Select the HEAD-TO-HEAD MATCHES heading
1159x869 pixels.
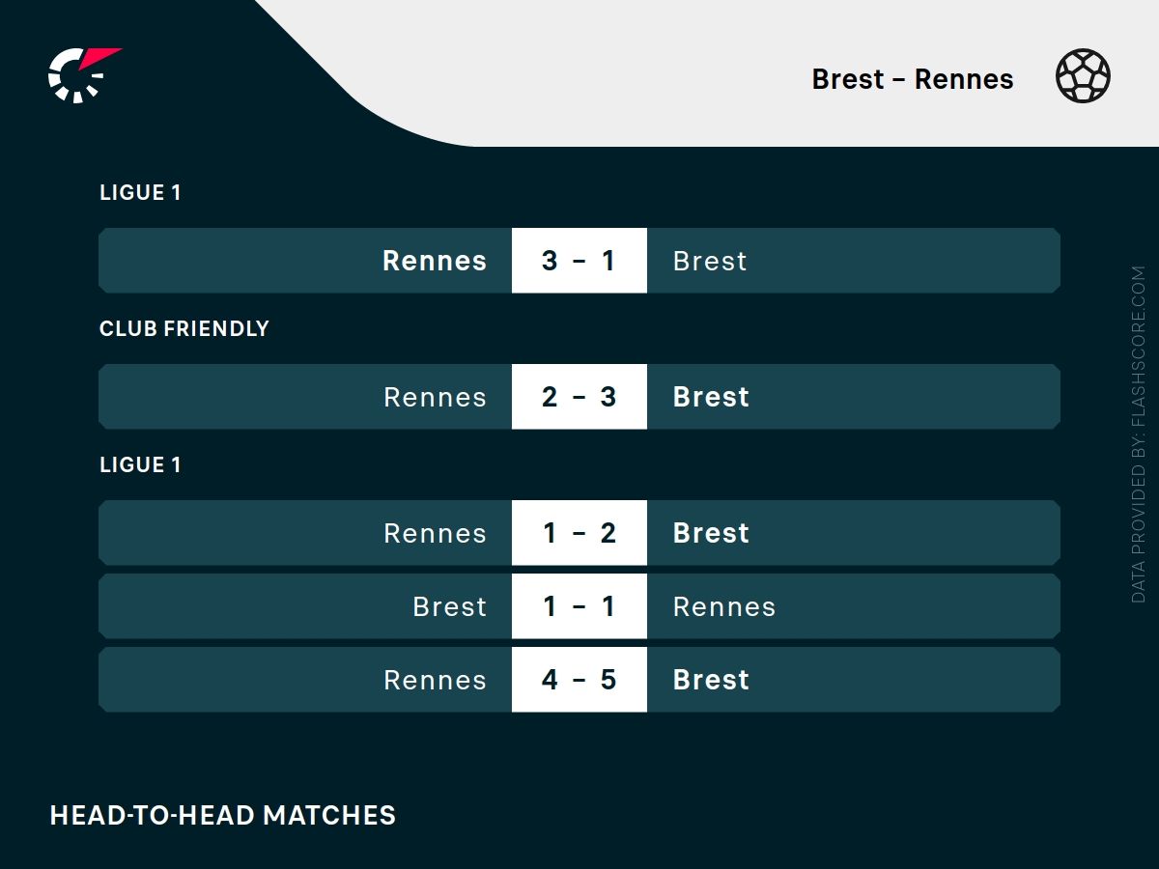pyautogui.click(x=223, y=815)
